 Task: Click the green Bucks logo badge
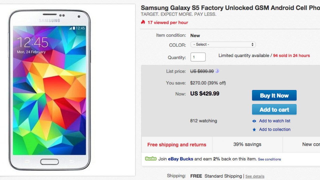151,159
